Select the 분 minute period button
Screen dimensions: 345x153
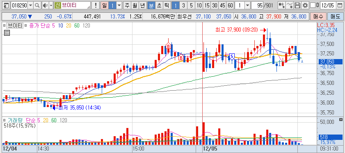[x=151, y=5]
